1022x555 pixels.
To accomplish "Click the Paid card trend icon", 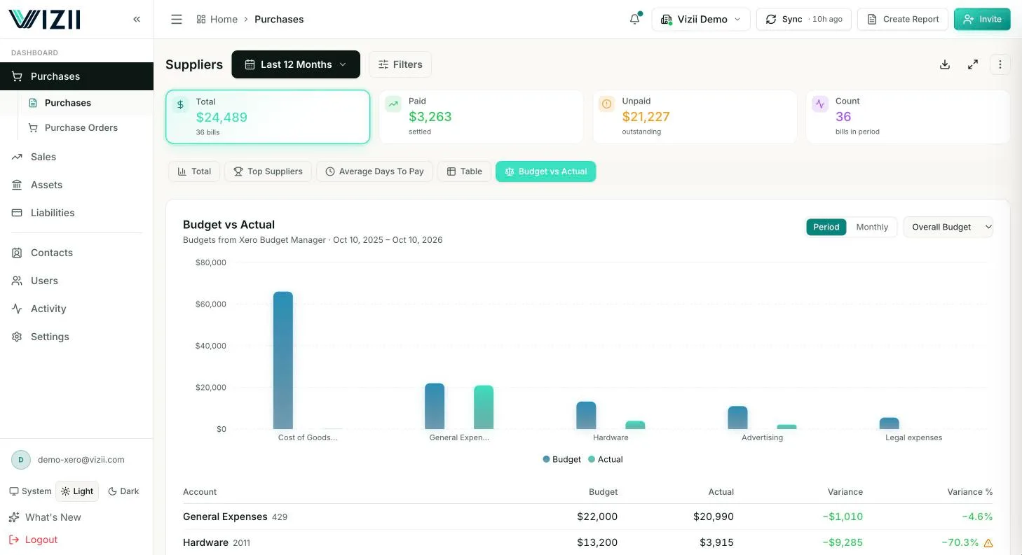I will coord(393,104).
